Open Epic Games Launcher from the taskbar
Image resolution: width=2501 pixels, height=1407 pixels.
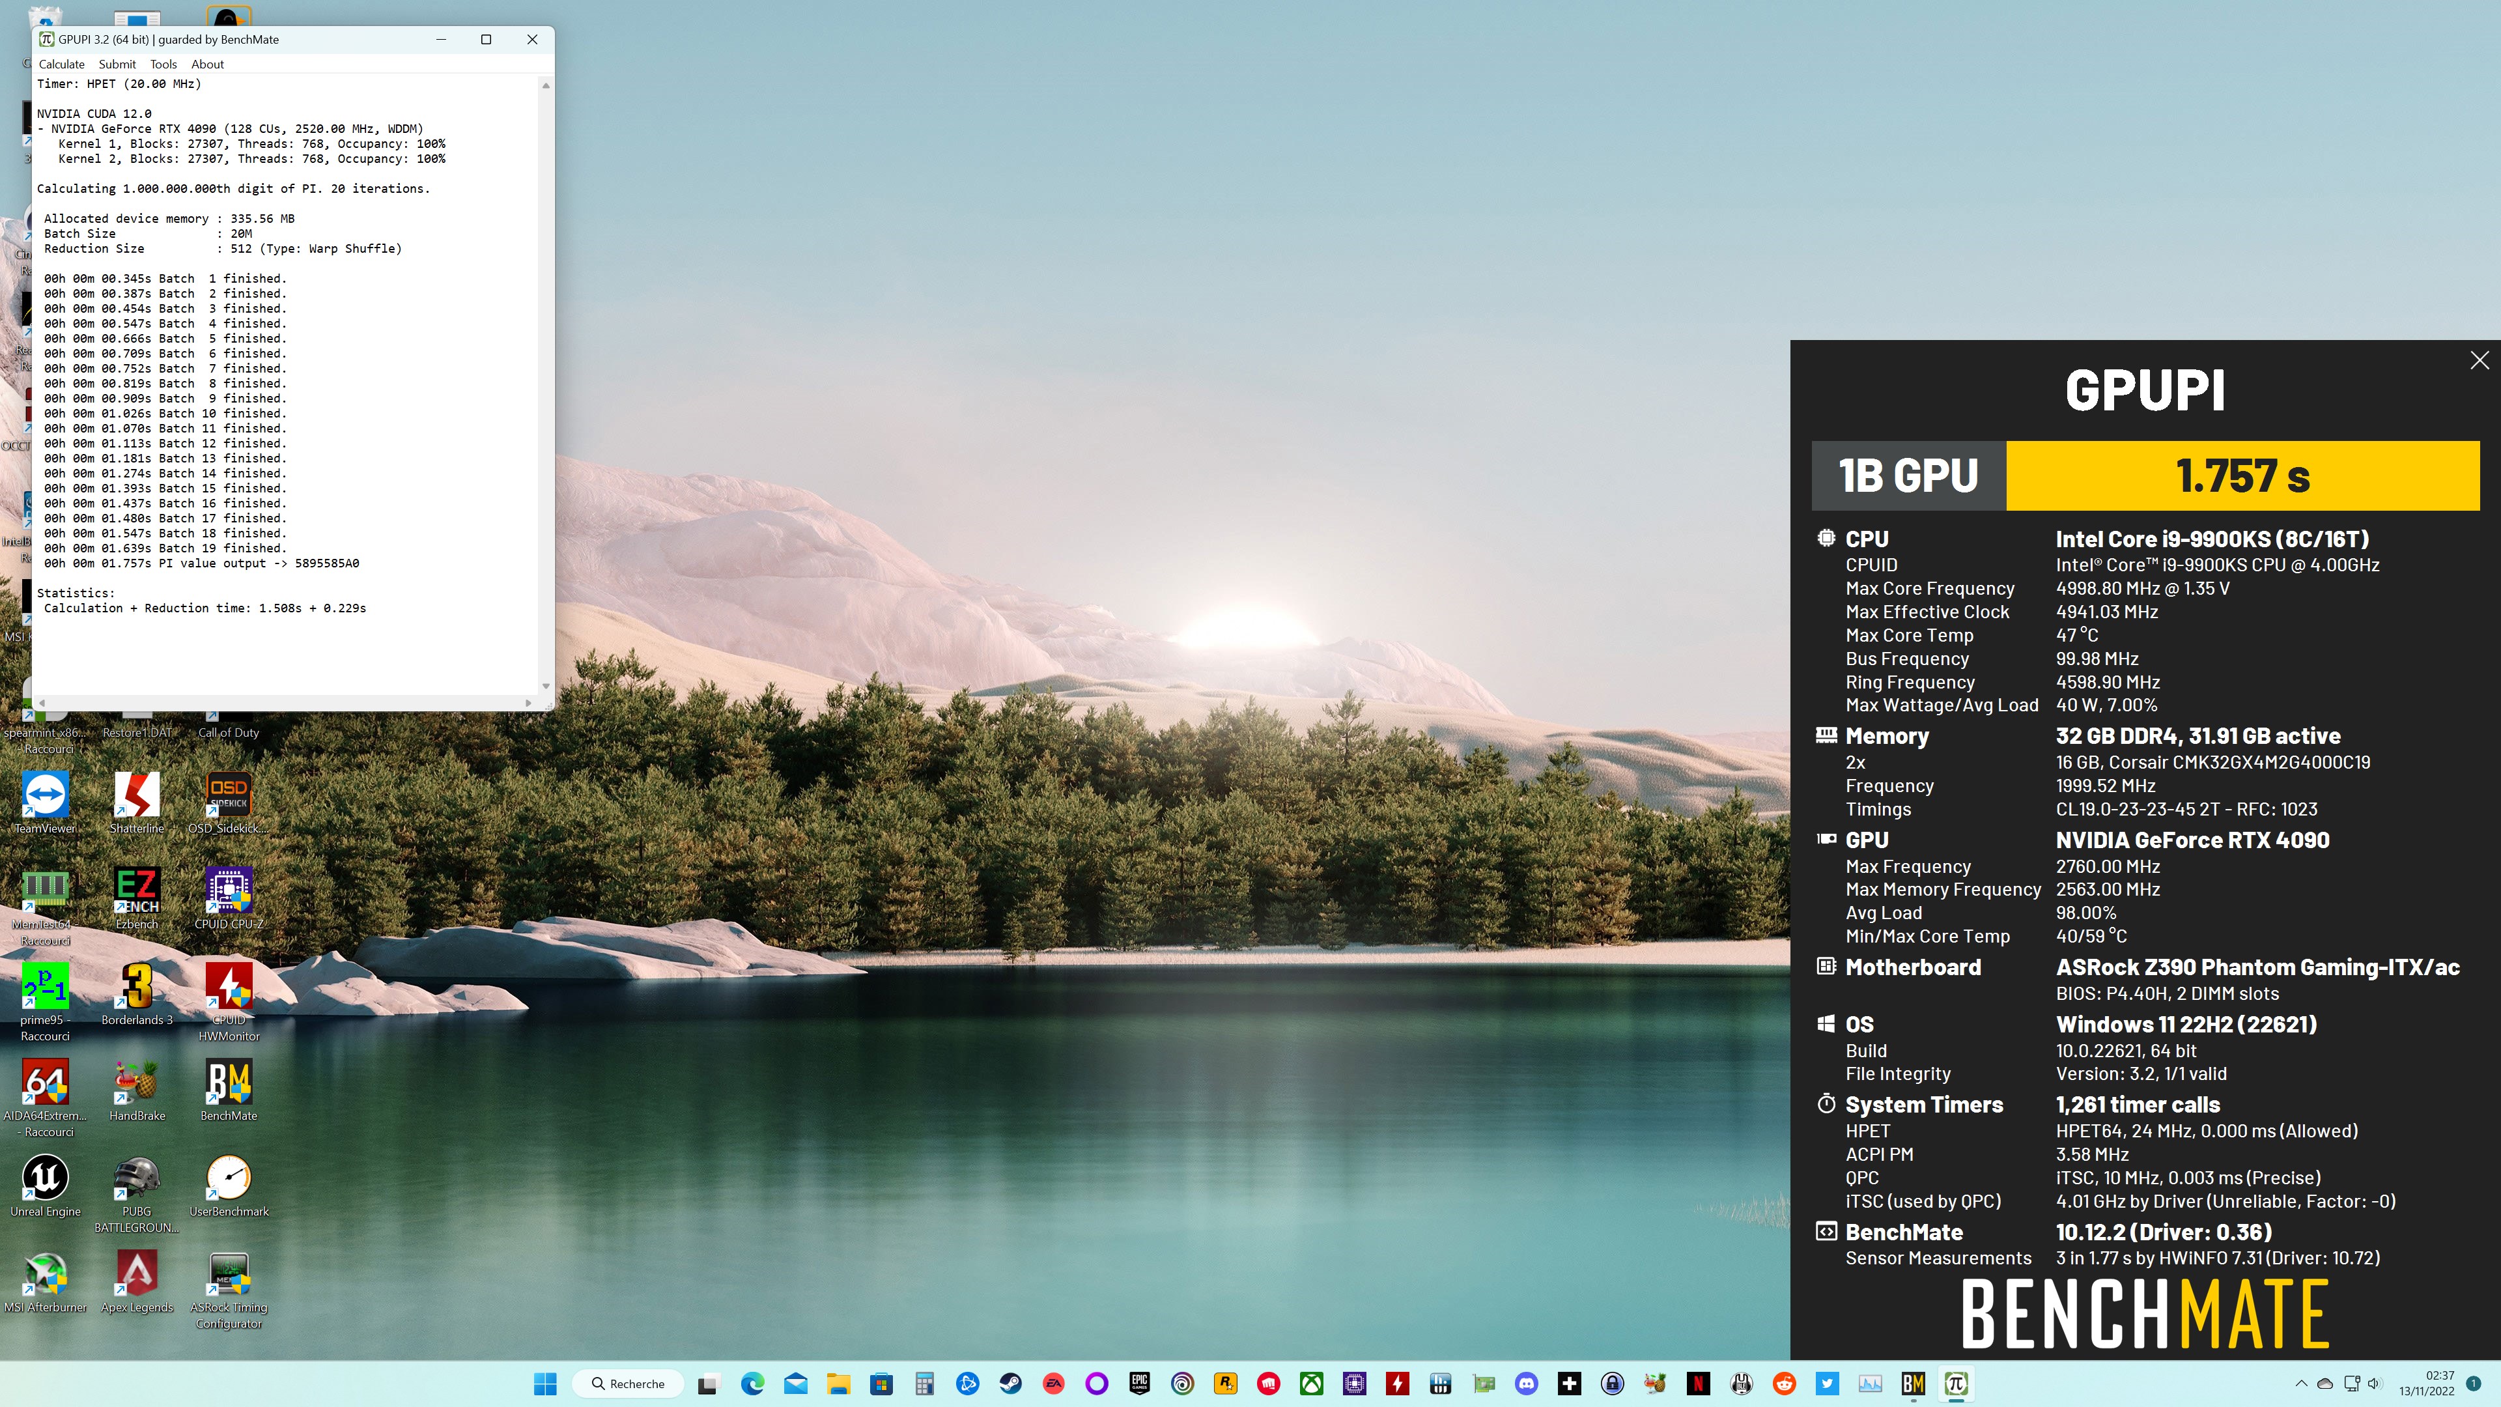1139,1384
